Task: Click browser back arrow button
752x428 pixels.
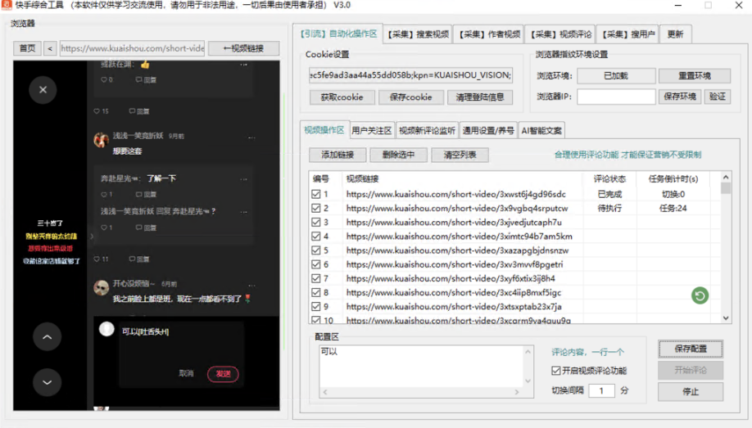Action: [x=50, y=48]
